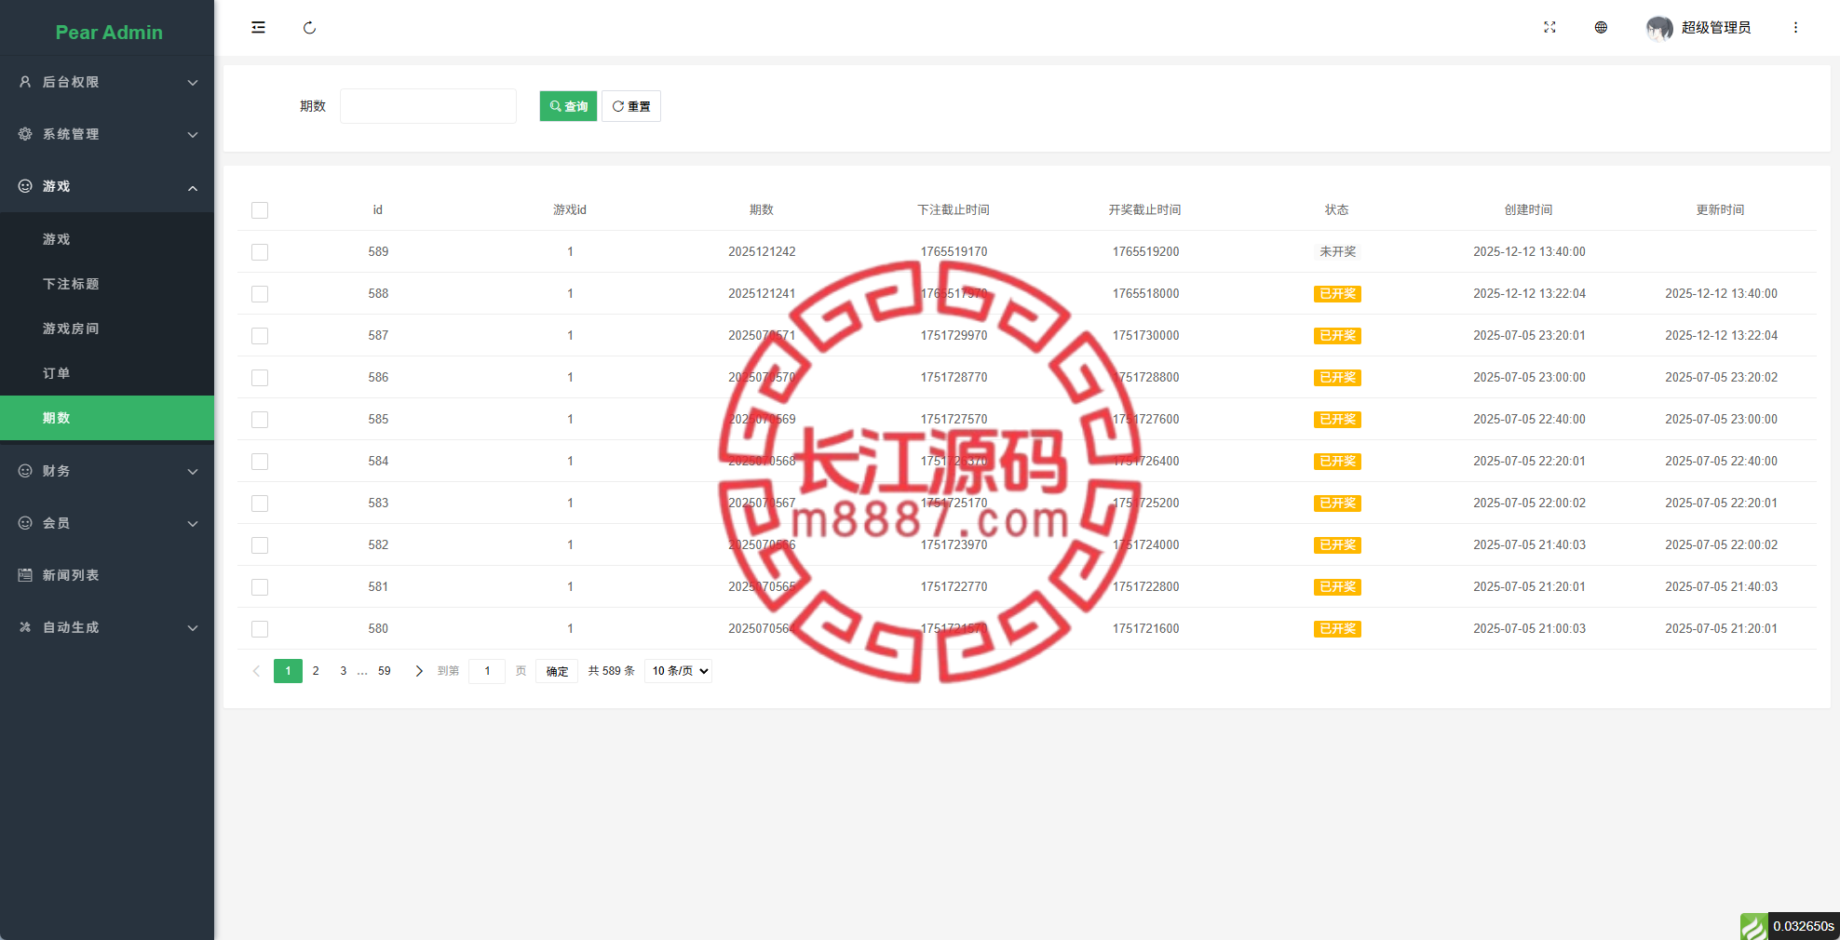Click the green leaf debug icon
This screenshot has height=940, width=1840.
point(1753,926)
